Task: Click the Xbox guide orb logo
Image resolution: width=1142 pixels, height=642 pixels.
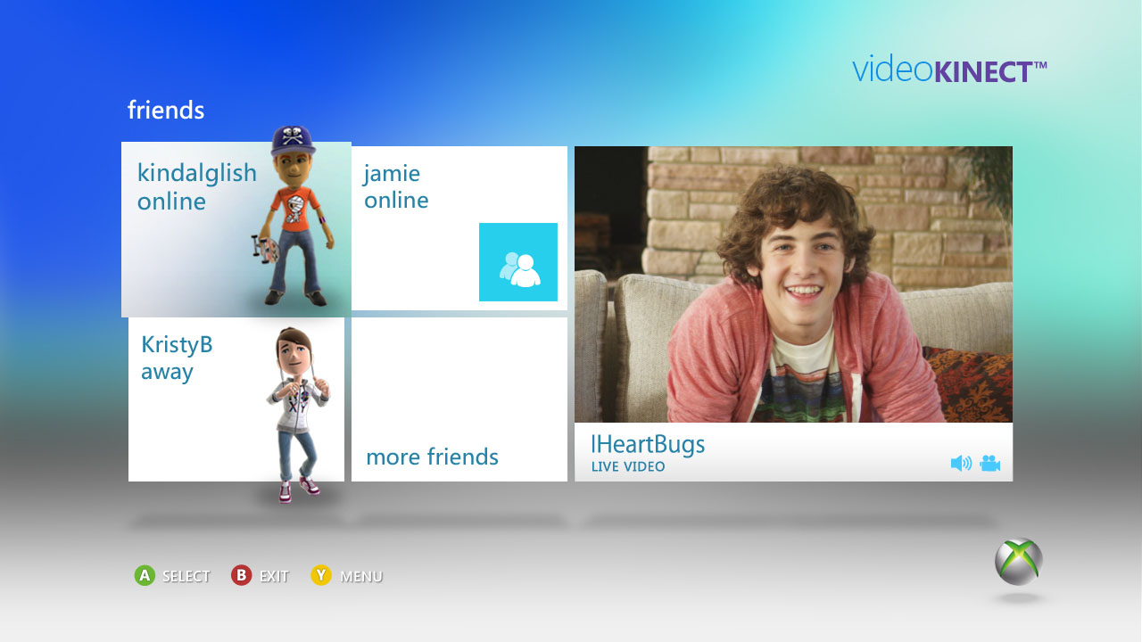Action: (x=1018, y=562)
